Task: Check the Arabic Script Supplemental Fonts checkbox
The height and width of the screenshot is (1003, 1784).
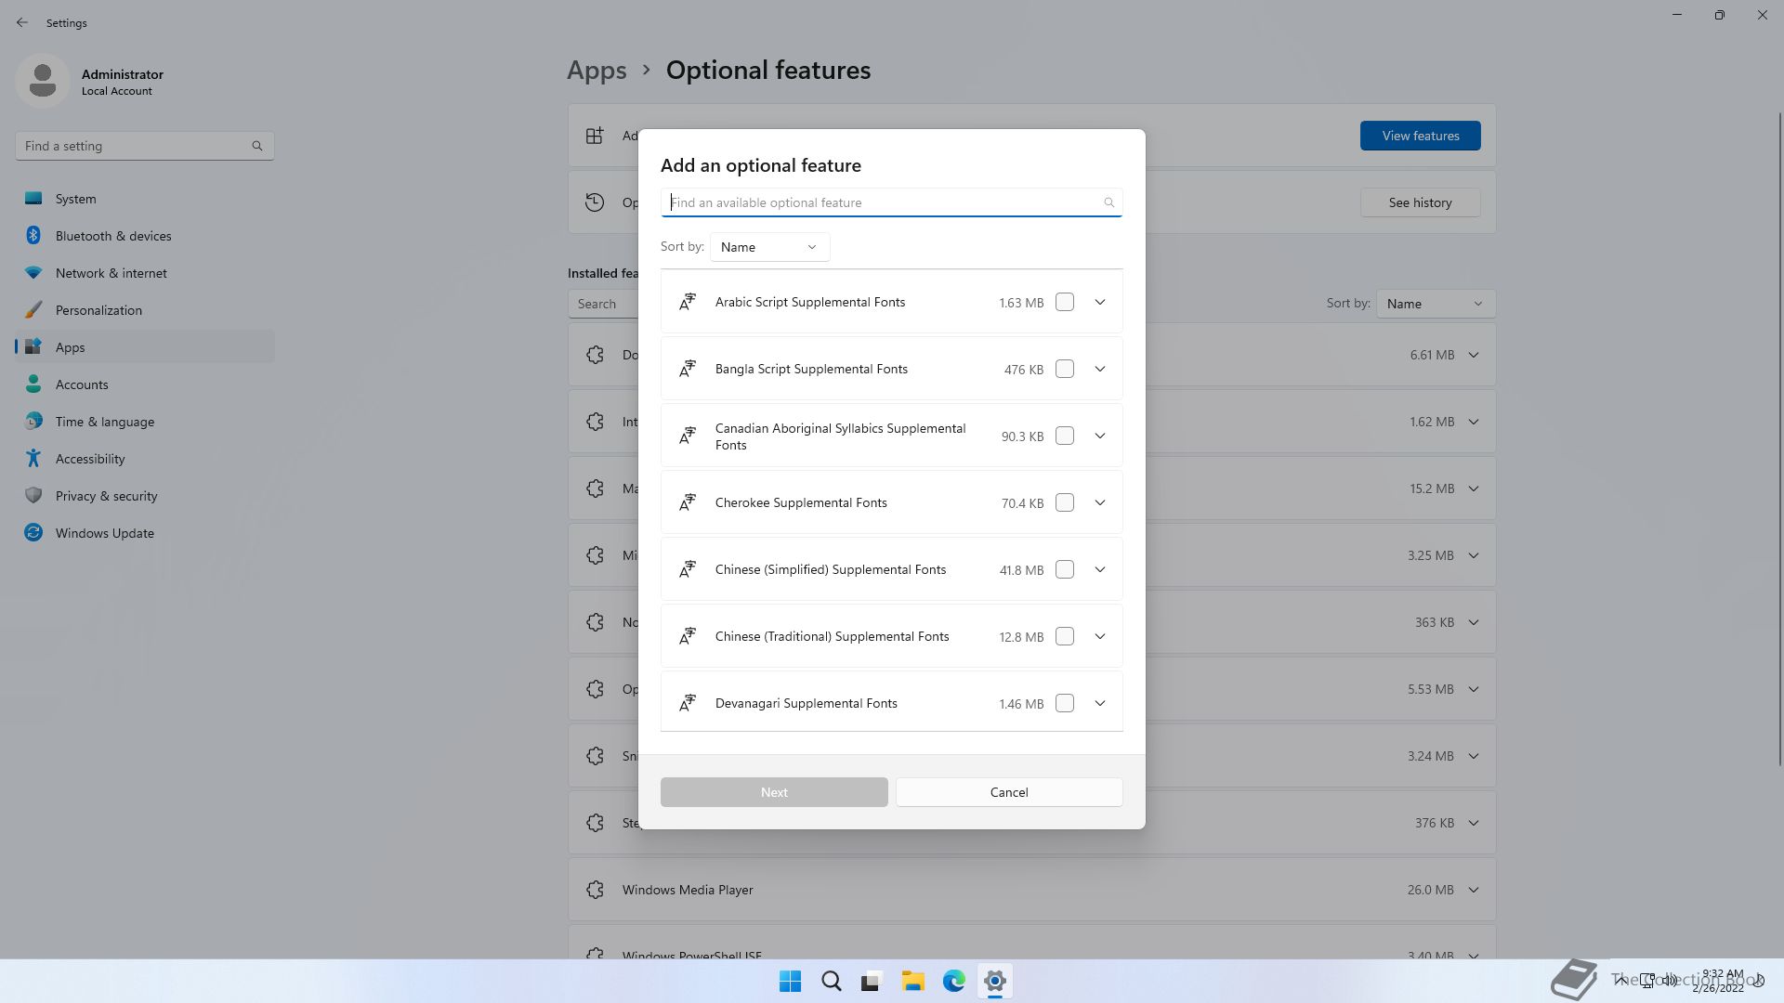Action: [1065, 302]
